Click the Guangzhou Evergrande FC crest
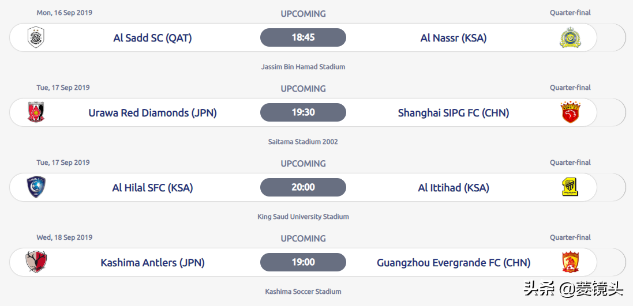This screenshot has width=633, height=306. (x=570, y=262)
